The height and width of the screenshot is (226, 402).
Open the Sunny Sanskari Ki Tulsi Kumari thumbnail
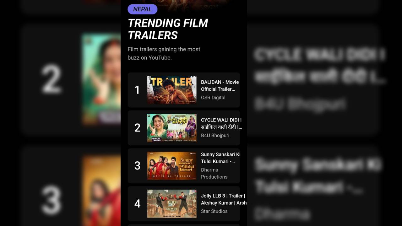[172, 166]
